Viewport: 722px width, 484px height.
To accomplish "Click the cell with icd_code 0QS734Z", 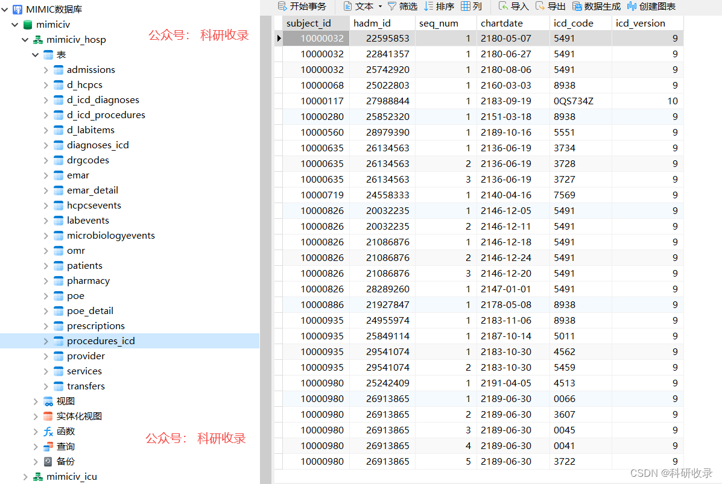I will click(581, 101).
